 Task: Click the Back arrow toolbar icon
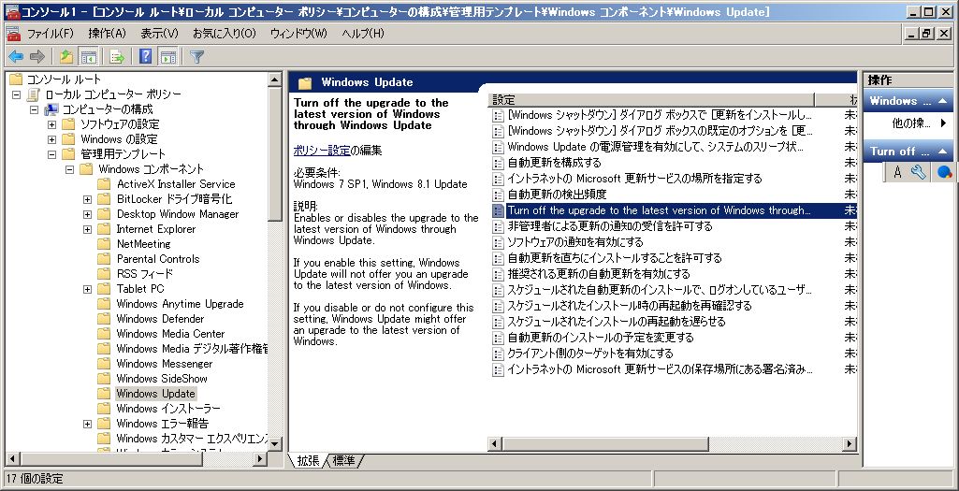(x=15, y=57)
